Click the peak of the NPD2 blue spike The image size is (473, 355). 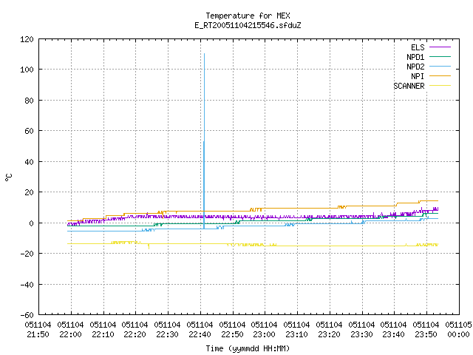point(204,54)
